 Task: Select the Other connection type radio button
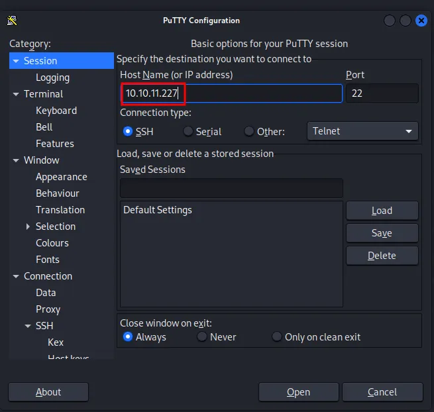pos(249,131)
